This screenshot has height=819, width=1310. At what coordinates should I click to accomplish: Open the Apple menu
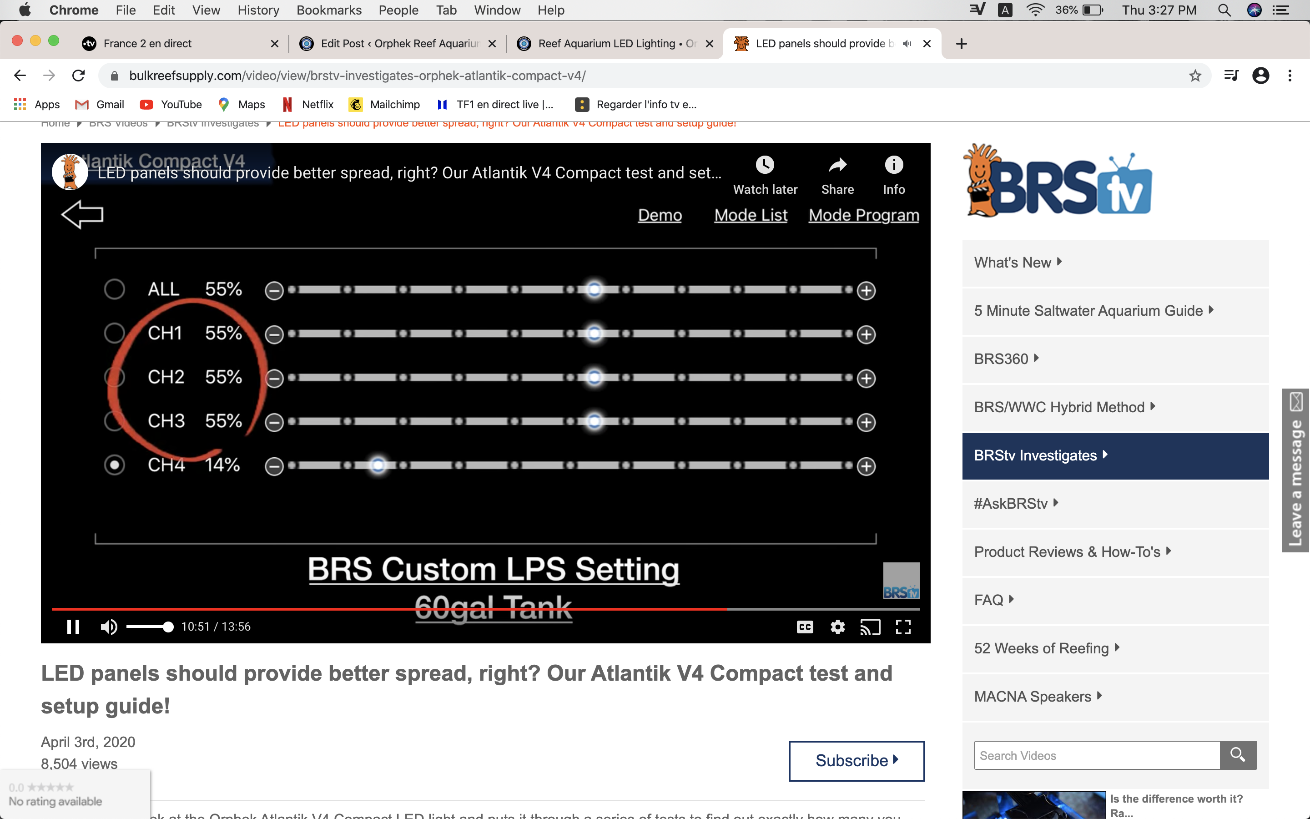click(25, 10)
